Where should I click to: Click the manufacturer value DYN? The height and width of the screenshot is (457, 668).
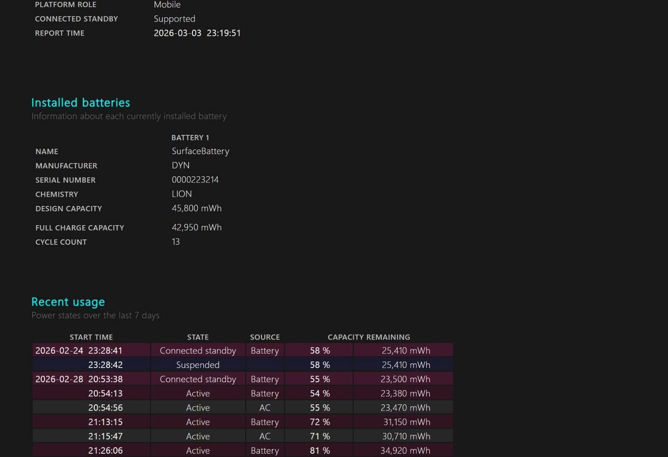tap(180, 166)
